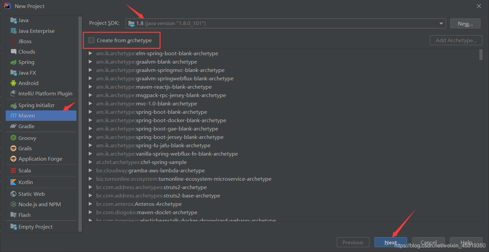Click the Add Archetype... button
489x252 pixels.
point(456,40)
